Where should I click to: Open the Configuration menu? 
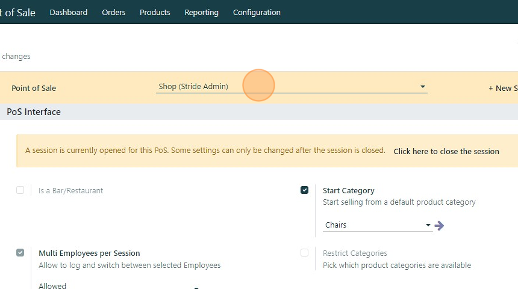pos(257,12)
